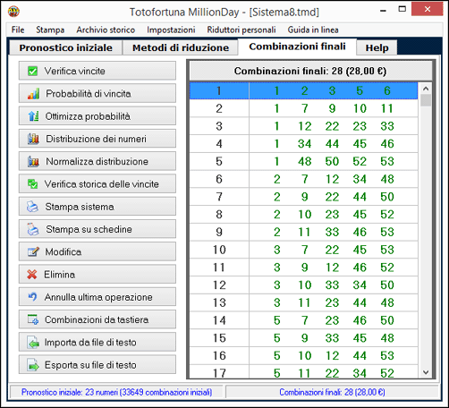The height and width of the screenshot is (408, 449).
Task: Select the Combinazioni finali tab
Action: (297, 47)
